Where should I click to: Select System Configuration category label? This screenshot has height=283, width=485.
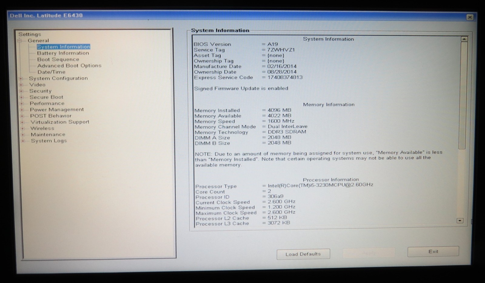coord(58,78)
